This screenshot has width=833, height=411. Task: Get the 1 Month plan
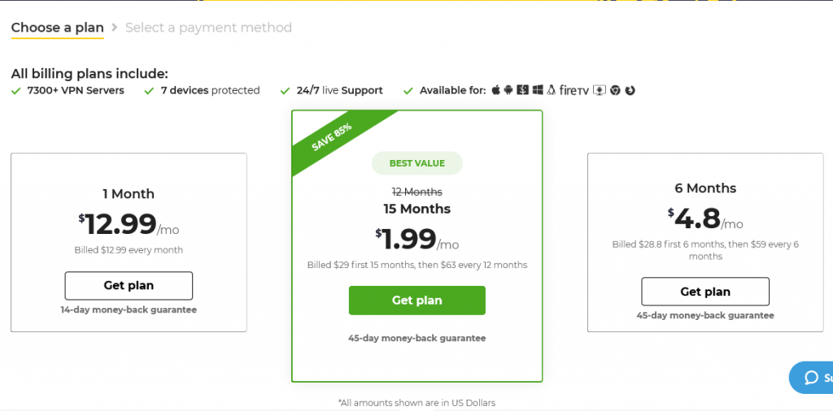(129, 285)
